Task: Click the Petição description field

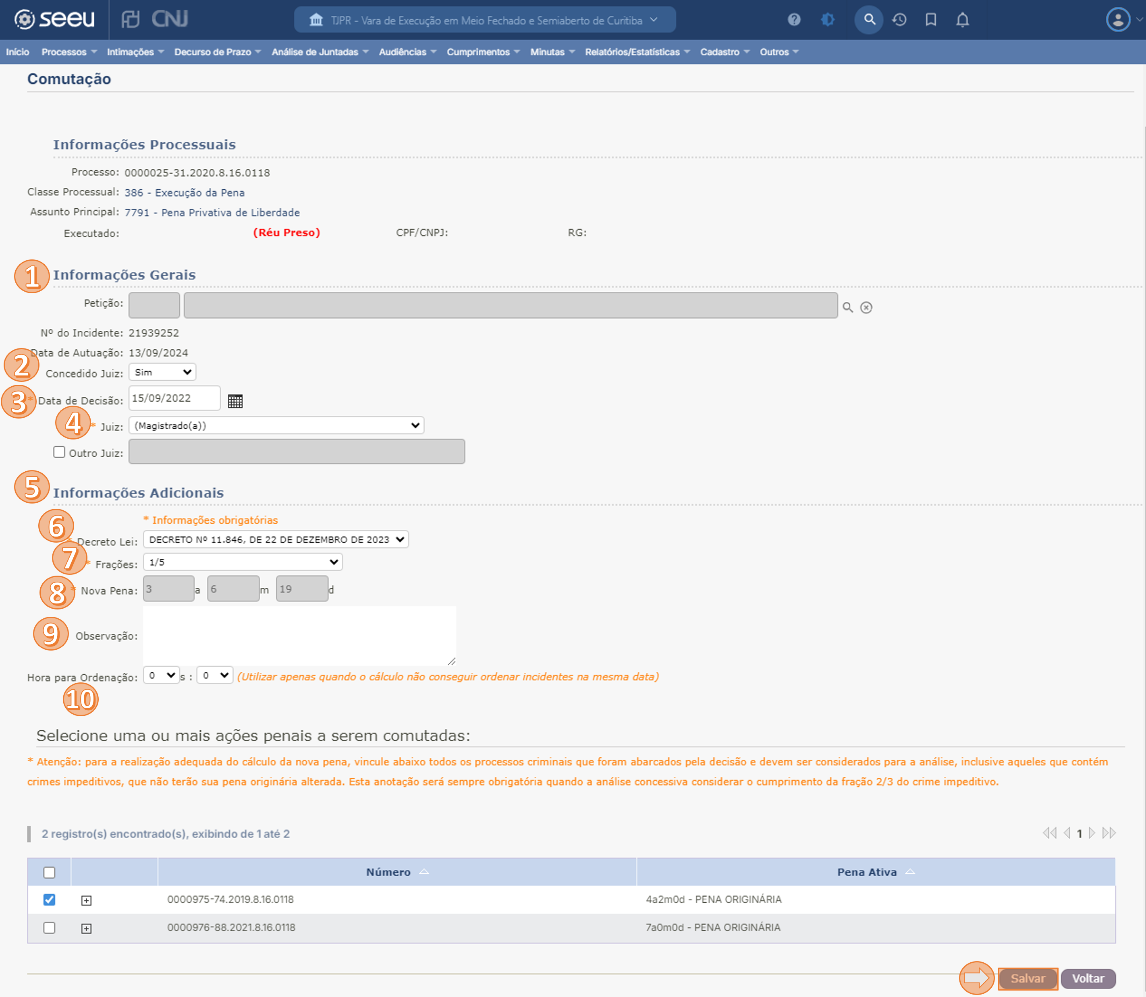Action: click(x=511, y=305)
